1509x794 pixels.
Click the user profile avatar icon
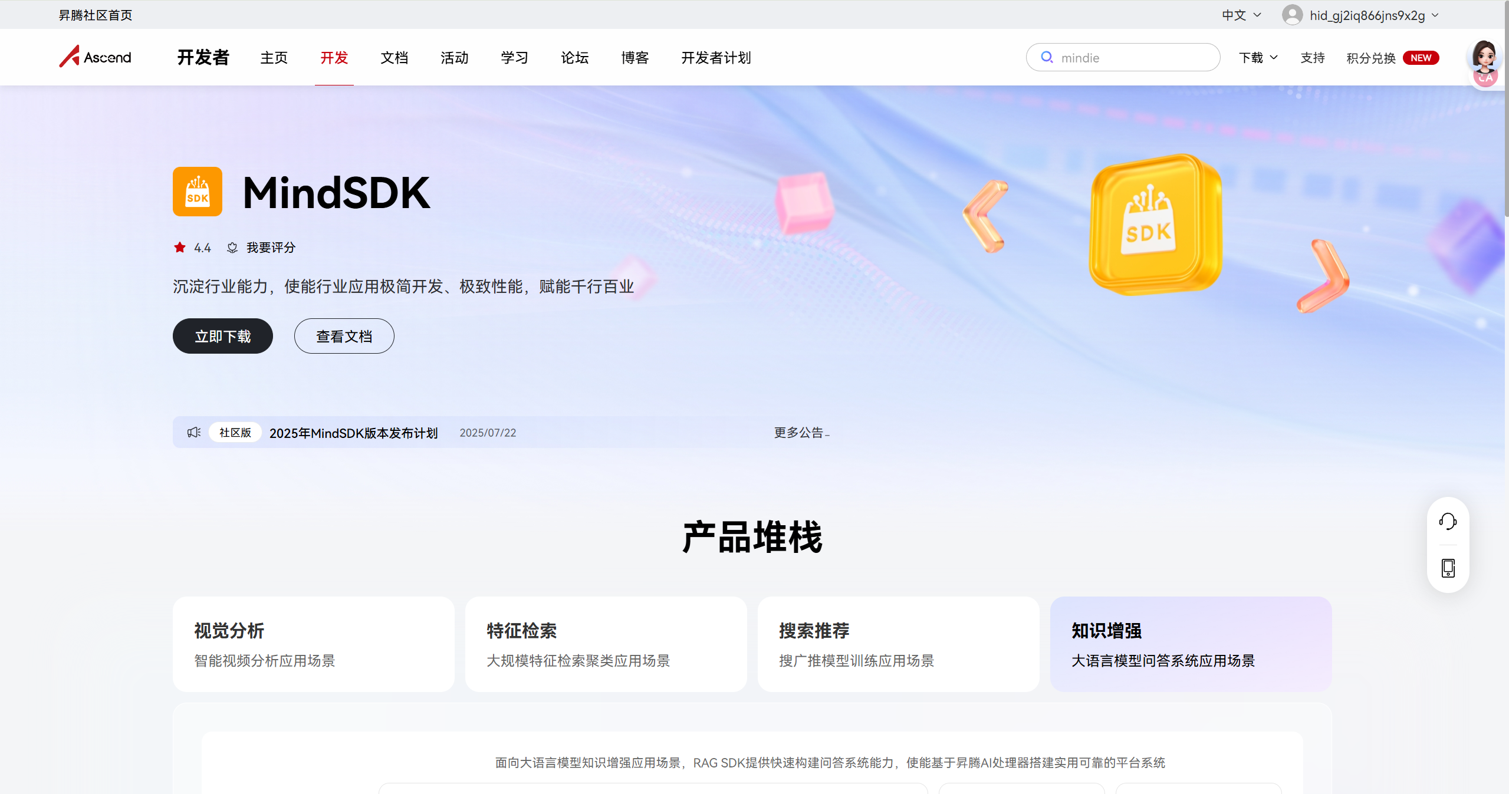pos(1292,15)
